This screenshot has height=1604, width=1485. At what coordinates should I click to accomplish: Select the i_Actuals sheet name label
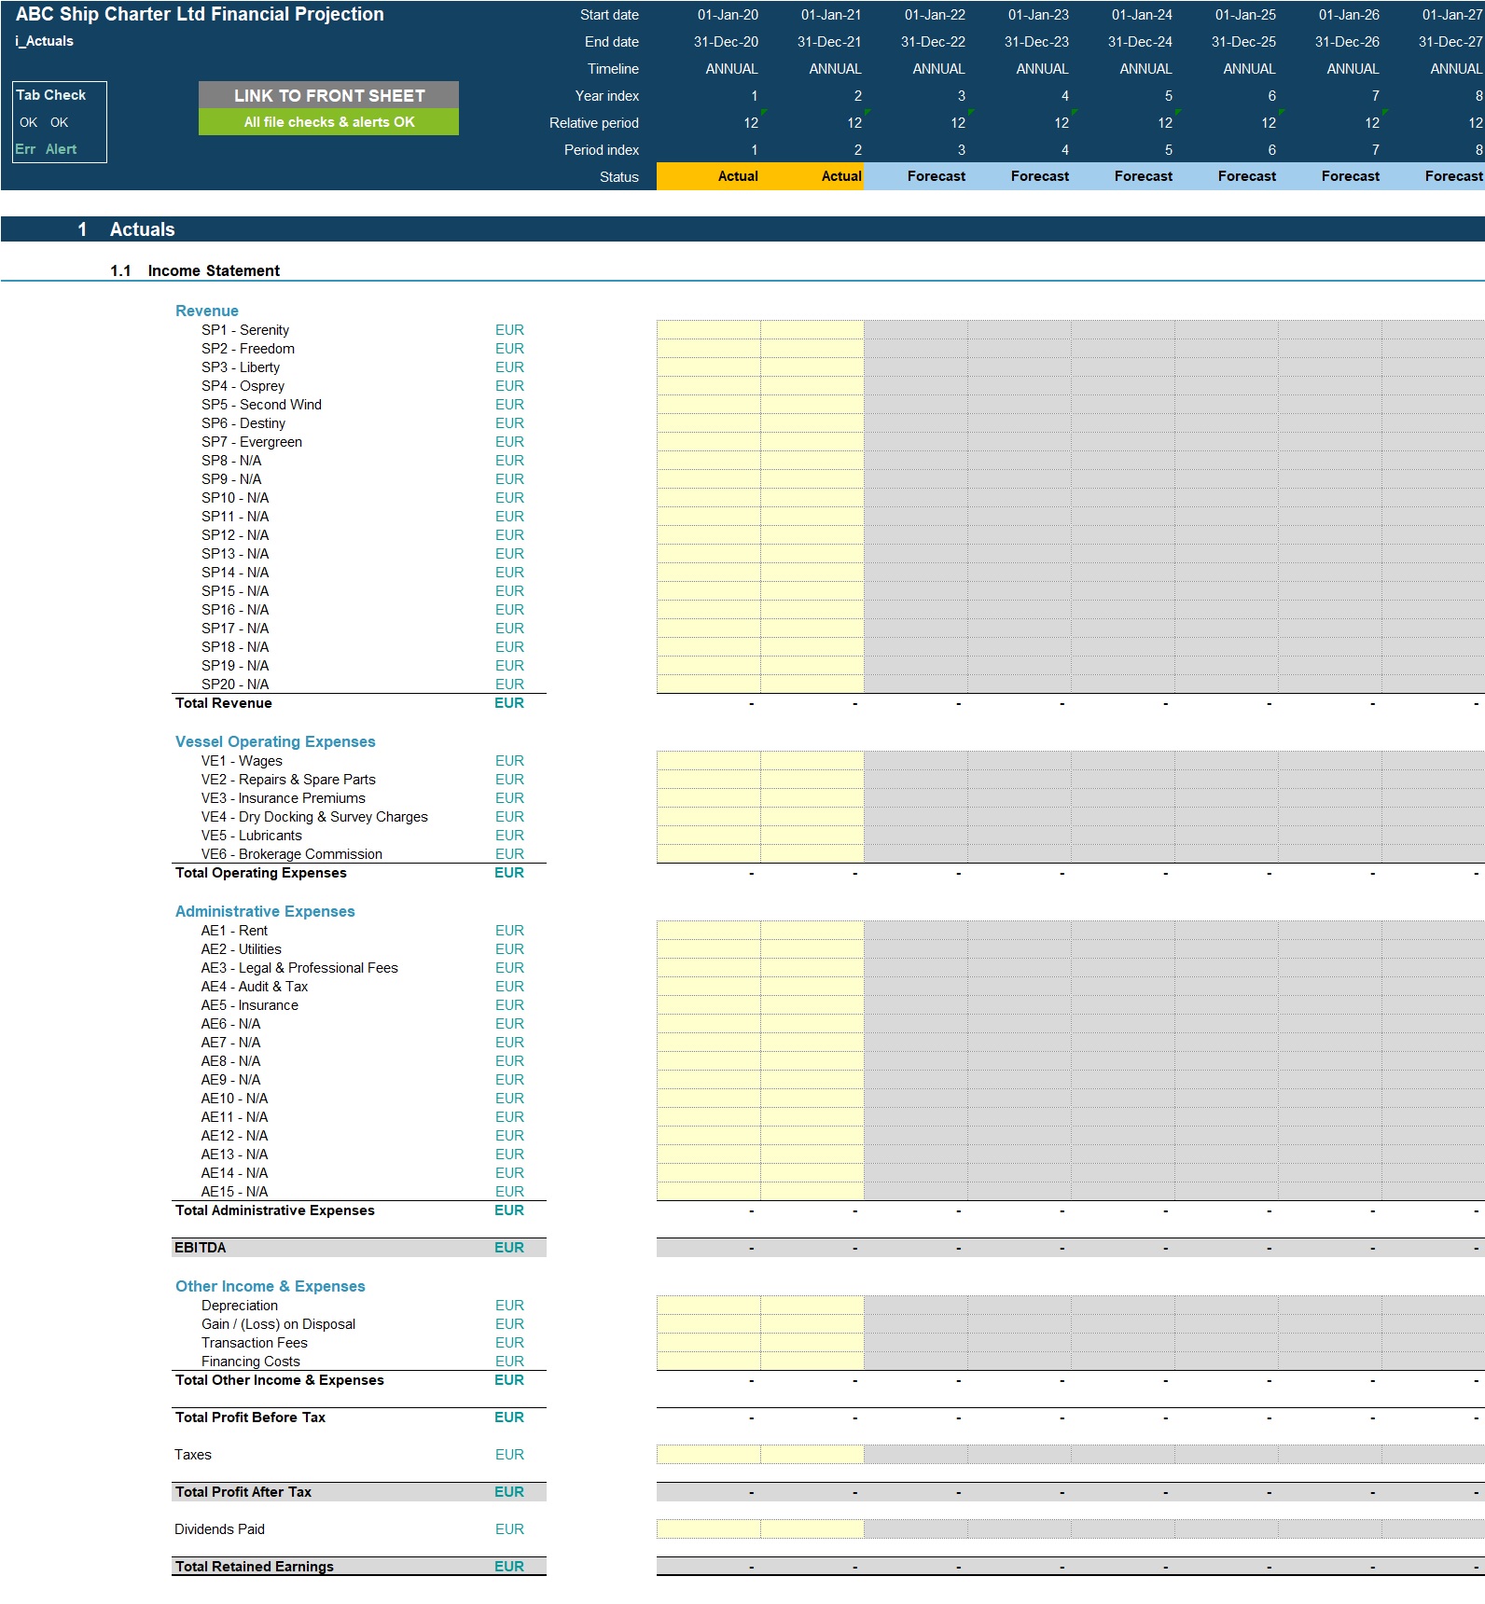45,41
